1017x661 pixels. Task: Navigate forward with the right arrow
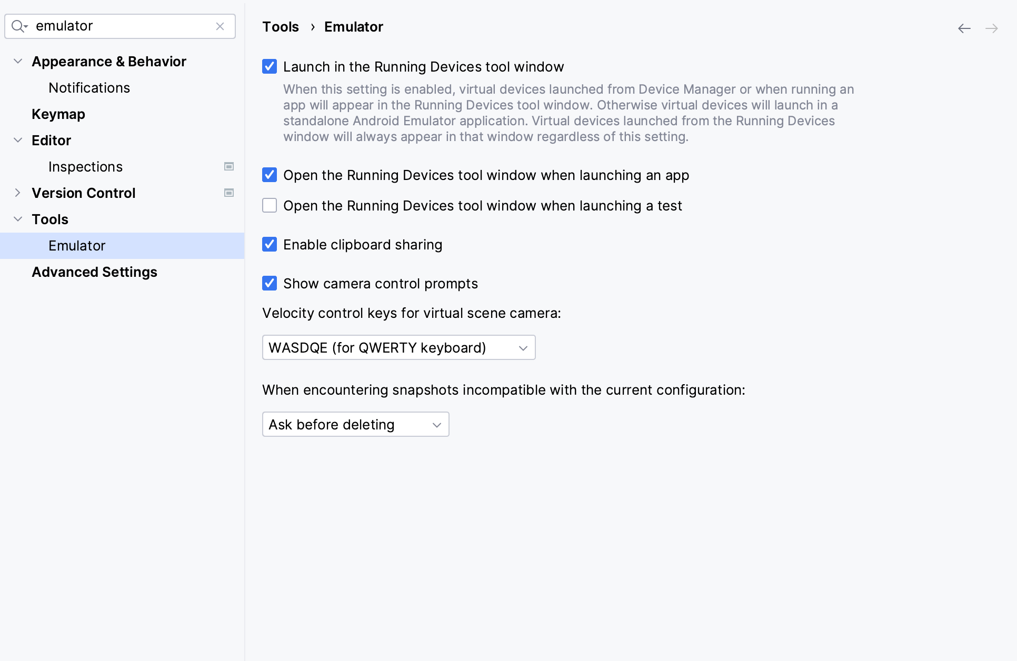coord(991,28)
